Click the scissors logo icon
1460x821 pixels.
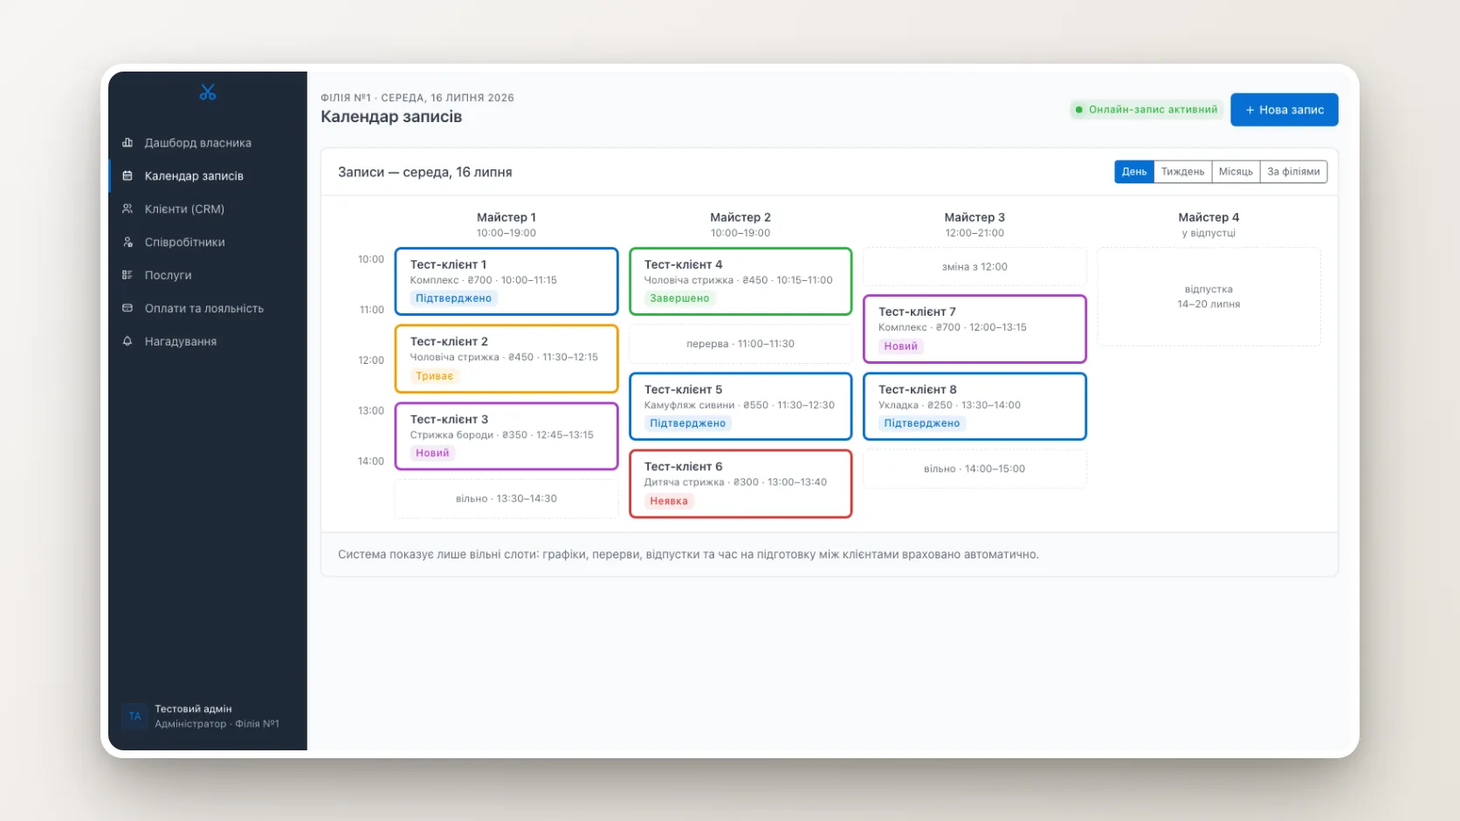(x=208, y=92)
